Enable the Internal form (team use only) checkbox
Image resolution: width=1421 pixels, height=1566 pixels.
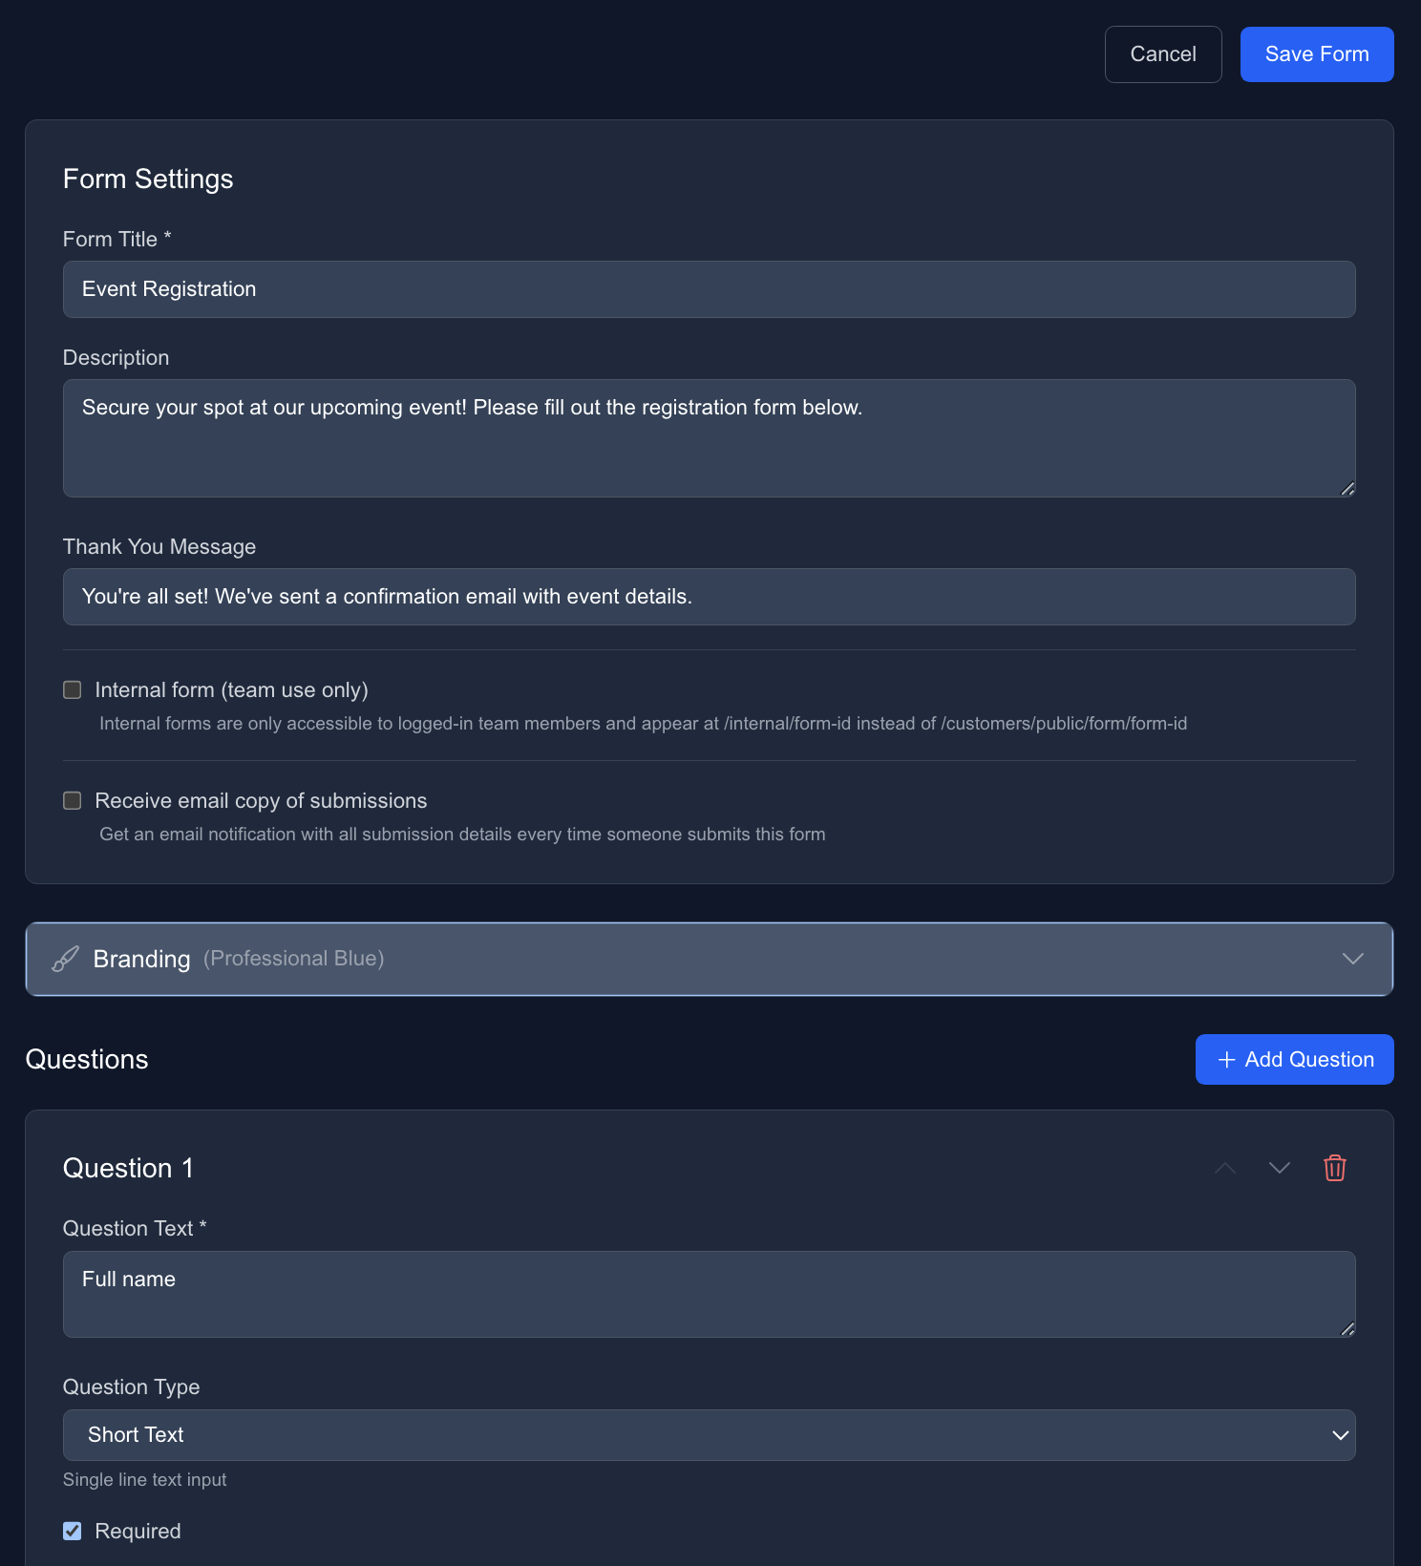[x=72, y=688]
